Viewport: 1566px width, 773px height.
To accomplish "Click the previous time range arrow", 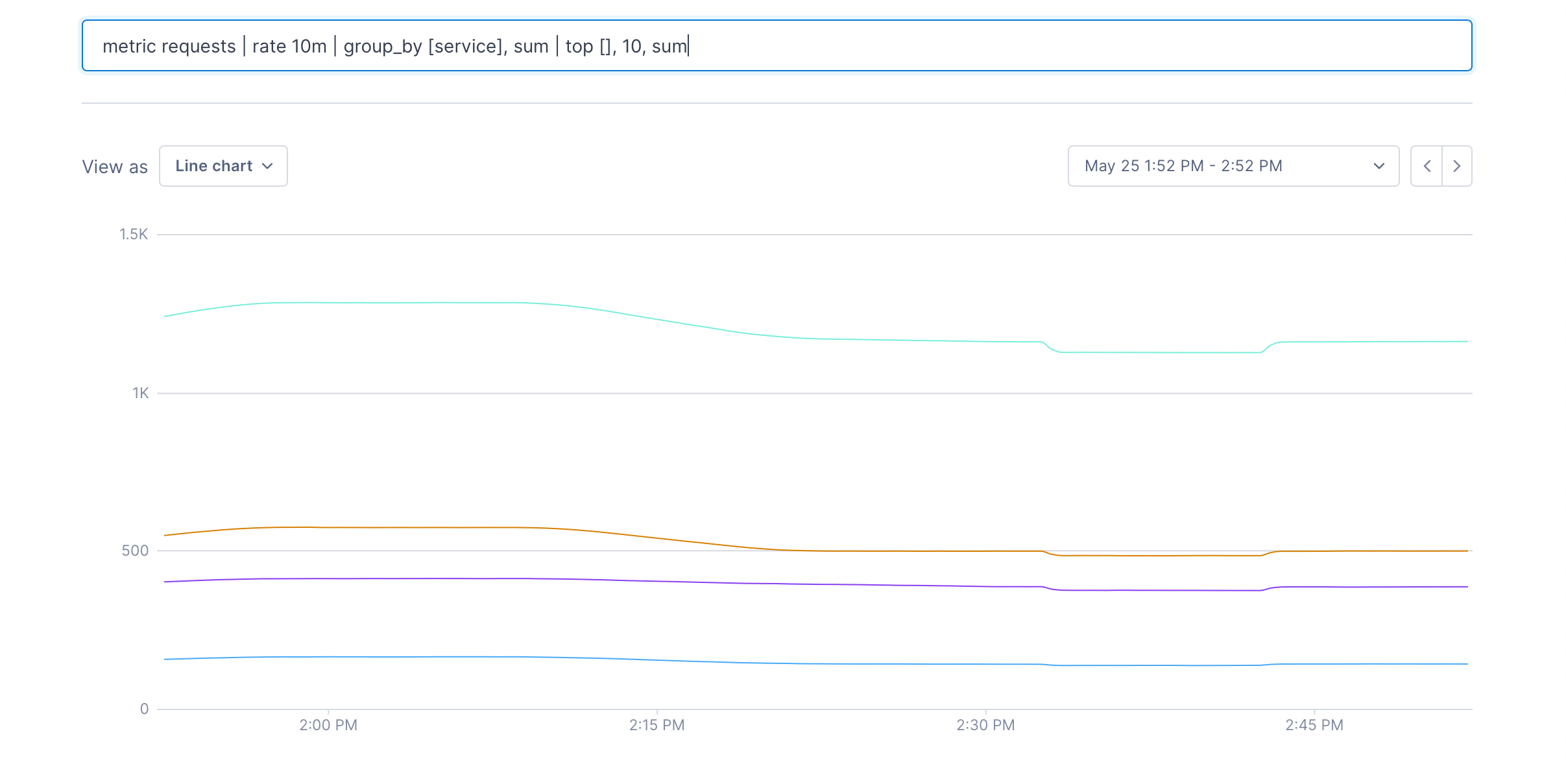I will (x=1427, y=166).
